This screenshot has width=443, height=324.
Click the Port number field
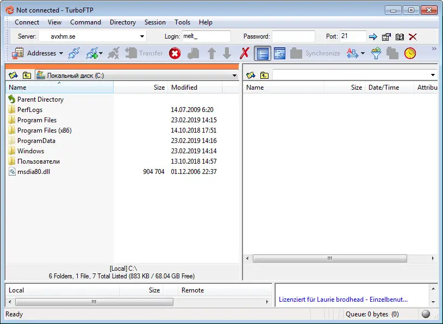pos(353,36)
